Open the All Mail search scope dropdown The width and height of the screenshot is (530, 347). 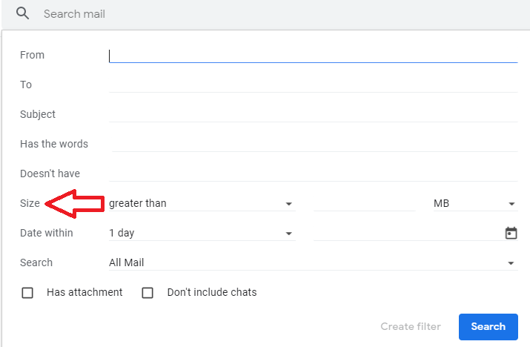click(x=314, y=262)
